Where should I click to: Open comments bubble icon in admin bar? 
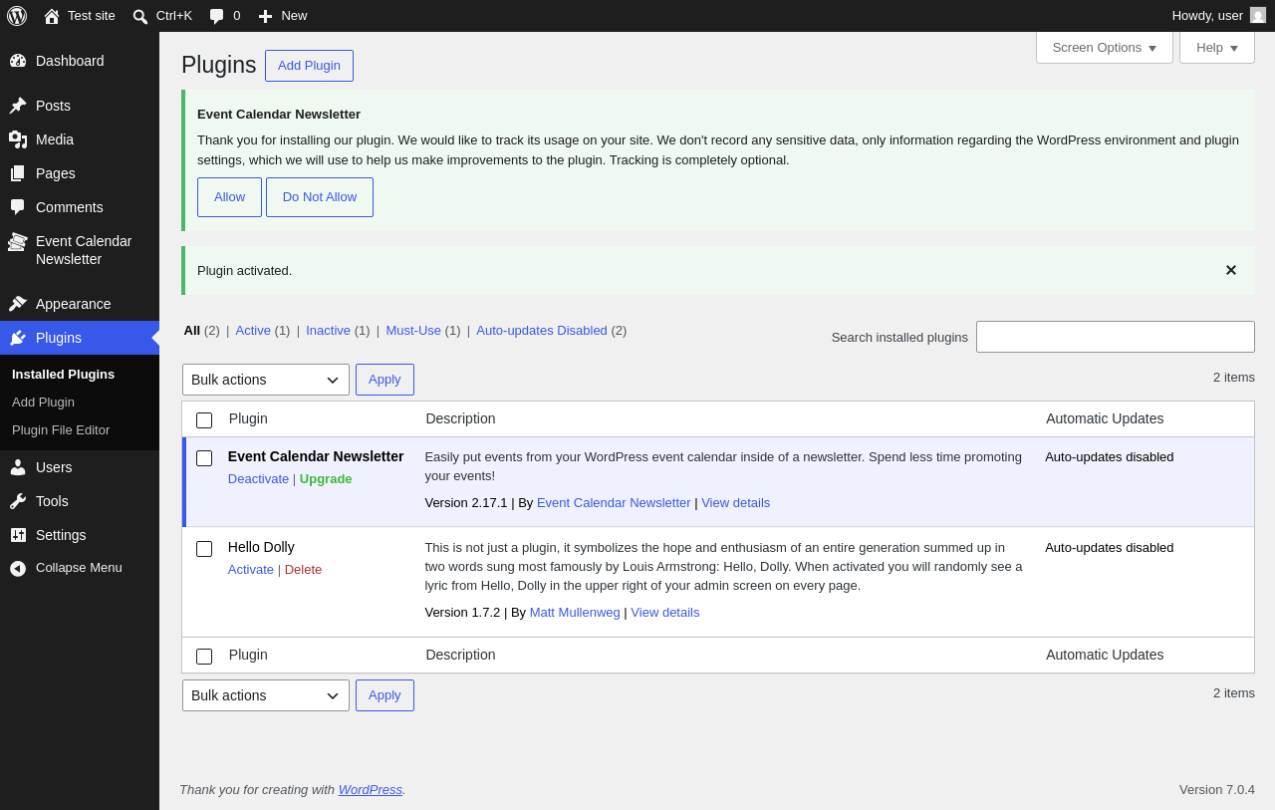[x=217, y=16]
